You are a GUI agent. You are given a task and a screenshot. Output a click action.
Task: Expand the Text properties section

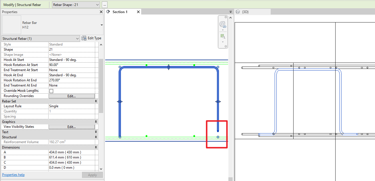96,132
